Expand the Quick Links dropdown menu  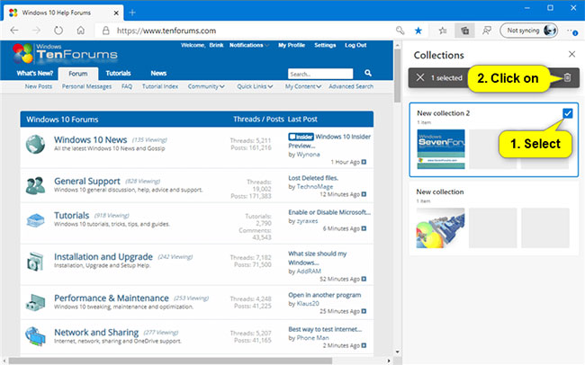(255, 86)
